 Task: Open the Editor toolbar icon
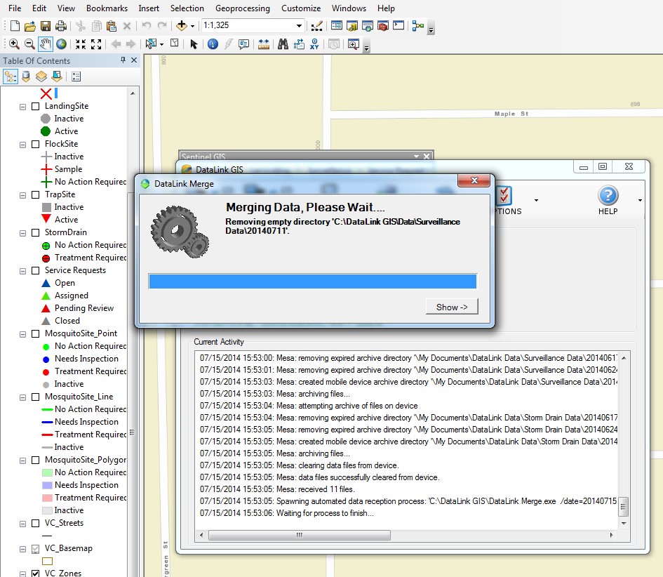coord(316,26)
